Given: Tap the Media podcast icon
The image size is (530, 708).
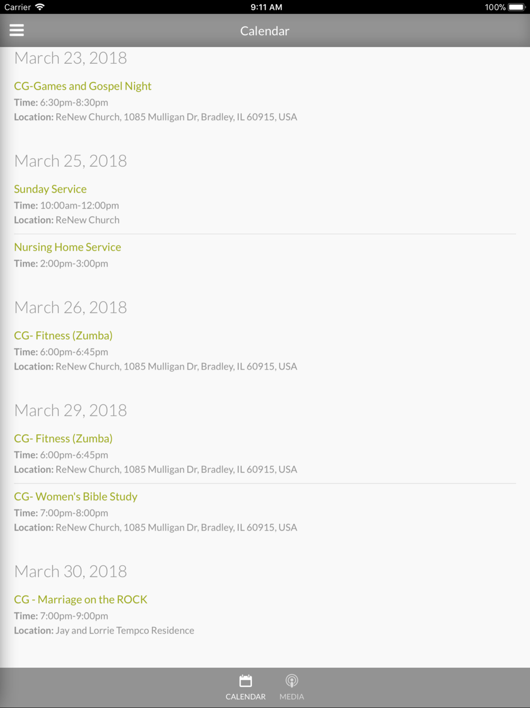Looking at the screenshot, I should (291, 680).
